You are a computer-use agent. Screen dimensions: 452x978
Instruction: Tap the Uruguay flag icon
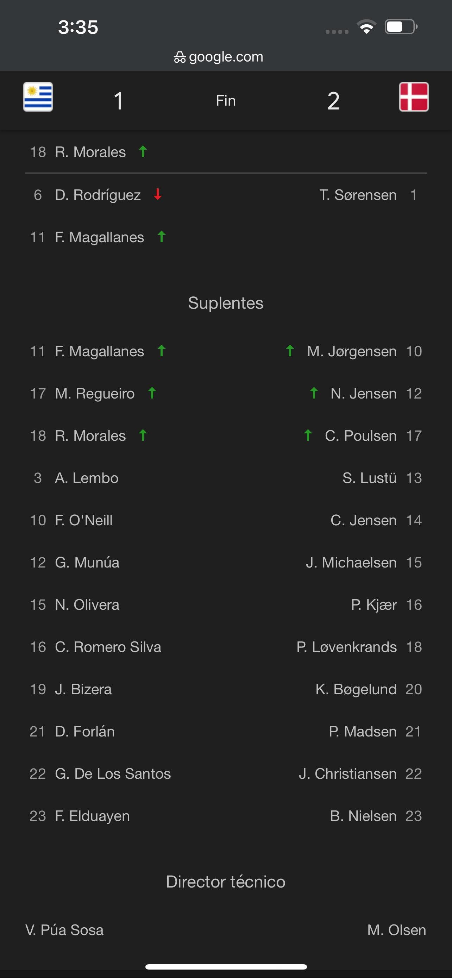(38, 97)
